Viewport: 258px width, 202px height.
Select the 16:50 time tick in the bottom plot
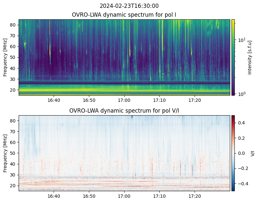click(89, 196)
